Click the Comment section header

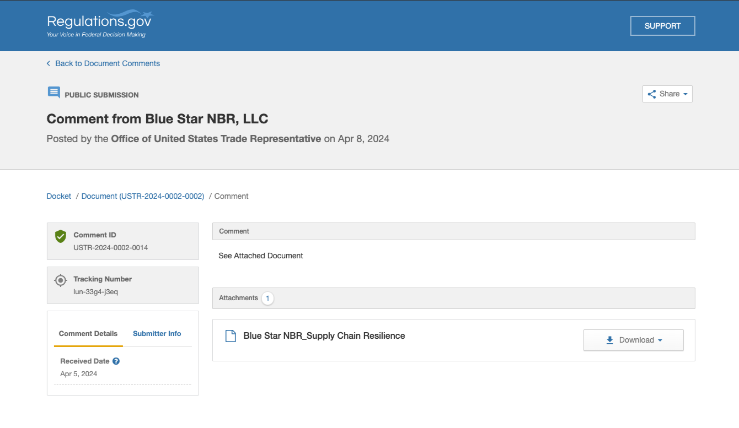tap(454, 231)
